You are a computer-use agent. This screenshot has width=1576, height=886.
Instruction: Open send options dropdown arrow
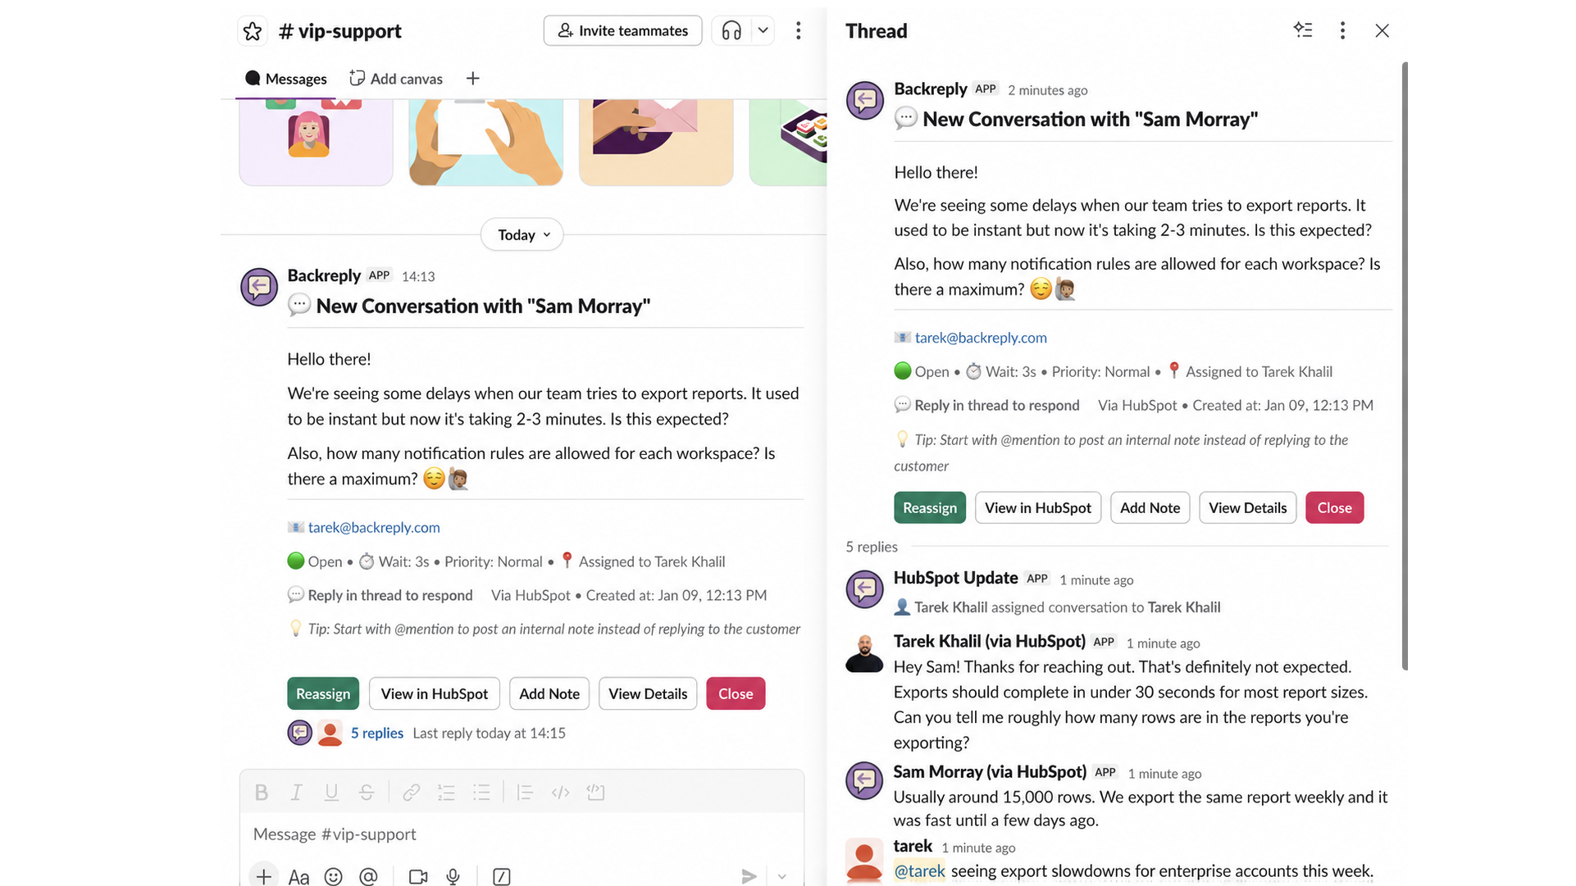782,877
